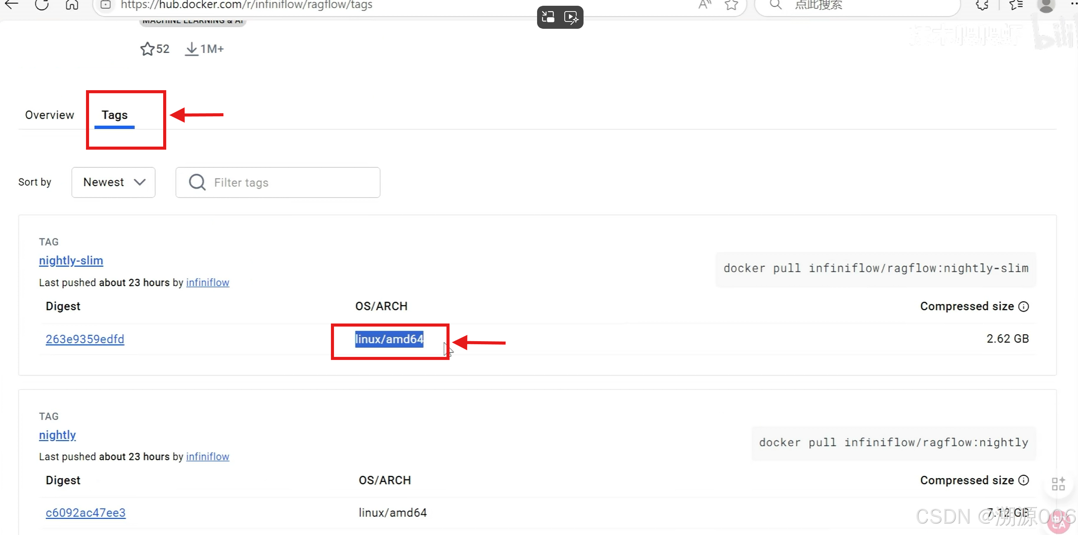Screen dimensions: 1078x535
Task: Click the floating grid plus icon
Action: tap(1058, 484)
